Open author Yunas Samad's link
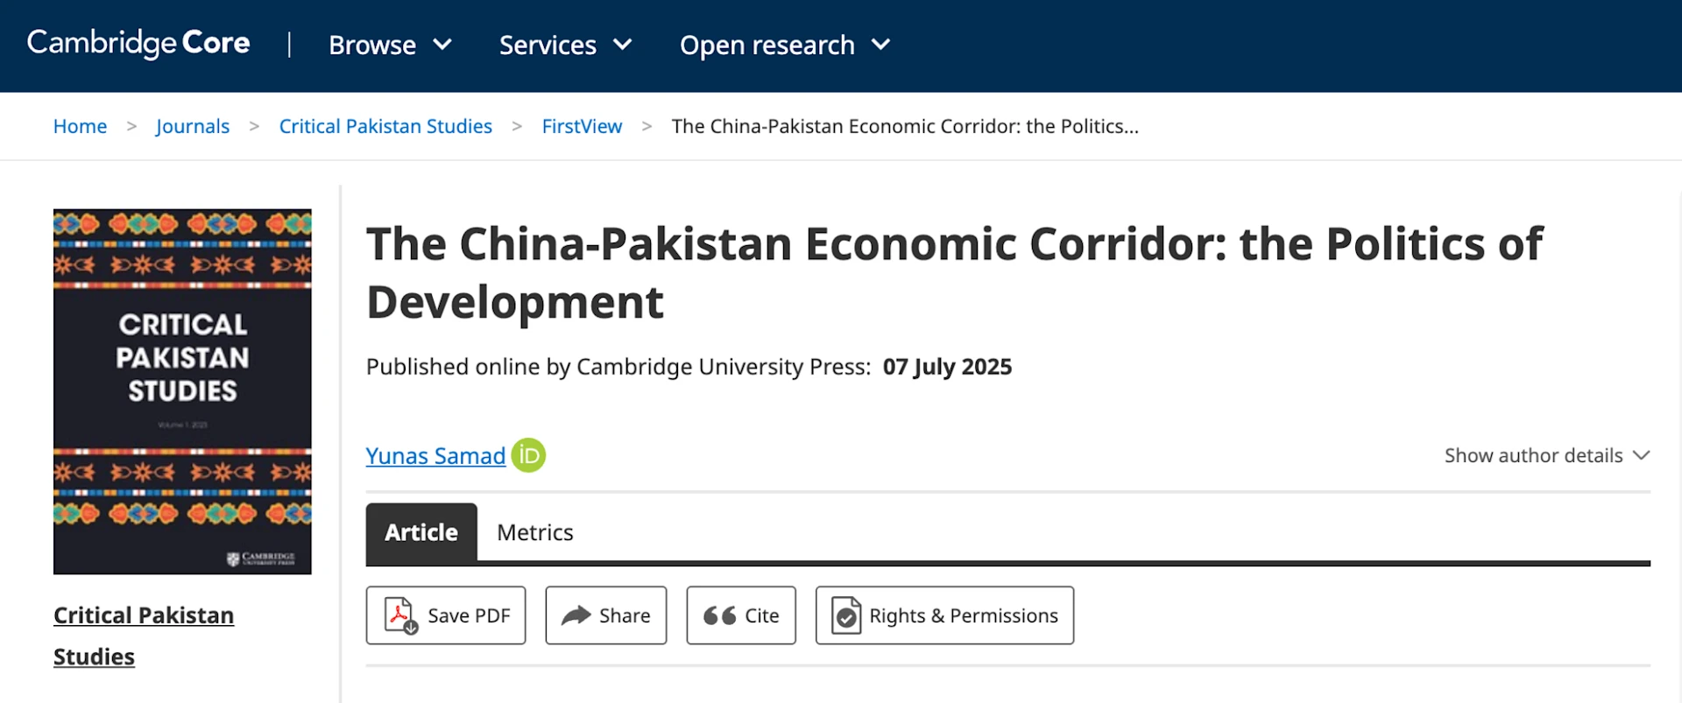 (435, 456)
